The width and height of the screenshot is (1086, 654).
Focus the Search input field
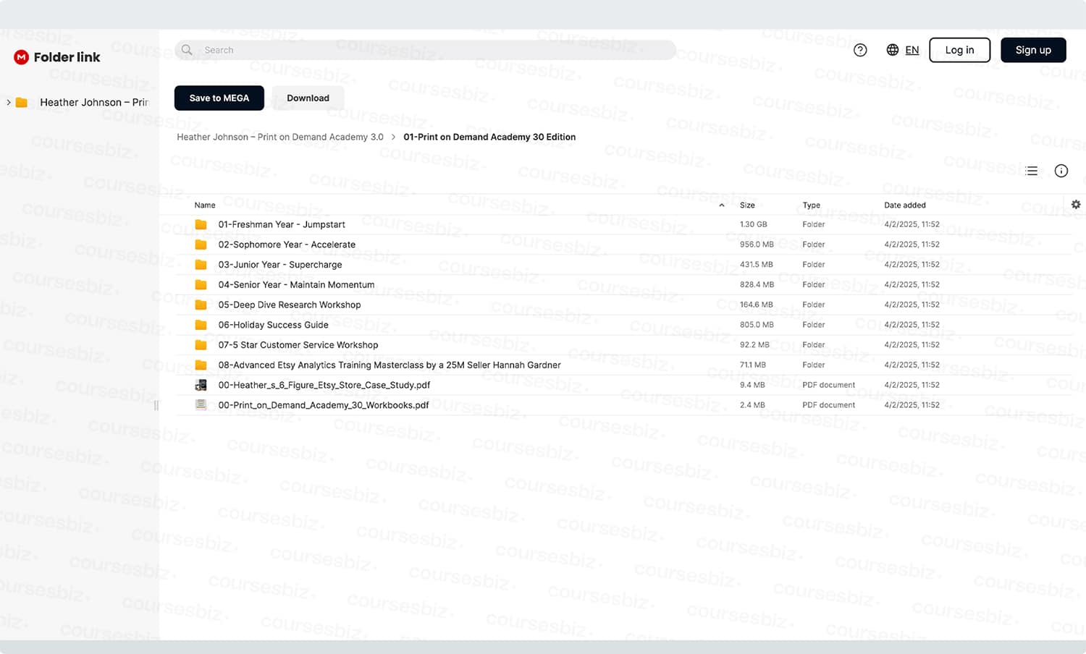[425, 50]
